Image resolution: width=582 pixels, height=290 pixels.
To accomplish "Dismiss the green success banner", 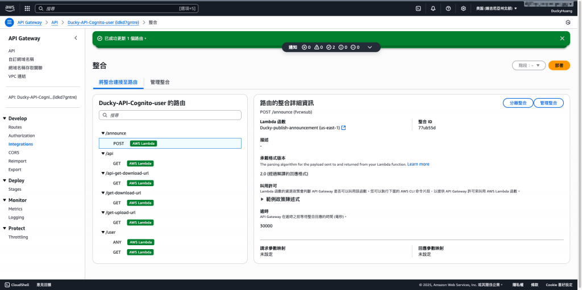I will (562, 38).
